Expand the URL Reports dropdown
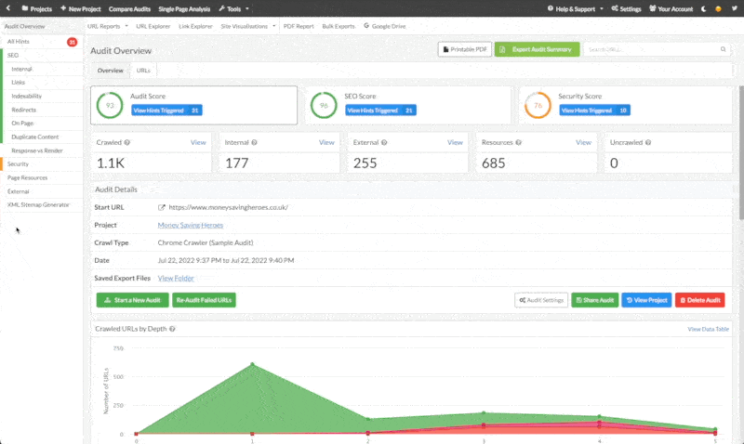 coord(105,26)
